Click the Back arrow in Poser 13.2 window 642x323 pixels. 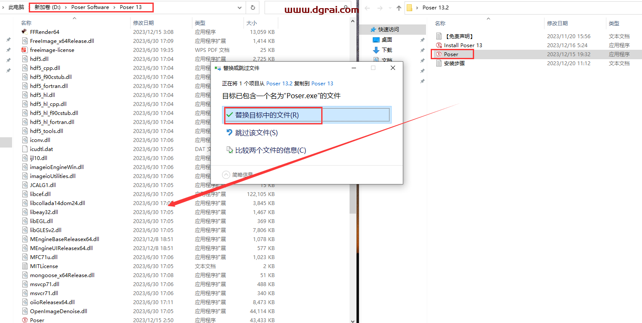(368, 8)
